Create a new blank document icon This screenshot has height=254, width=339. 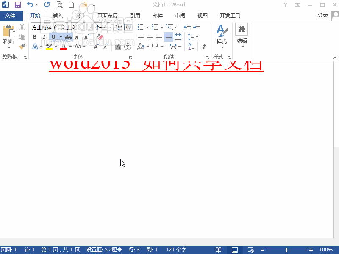(71, 5)
